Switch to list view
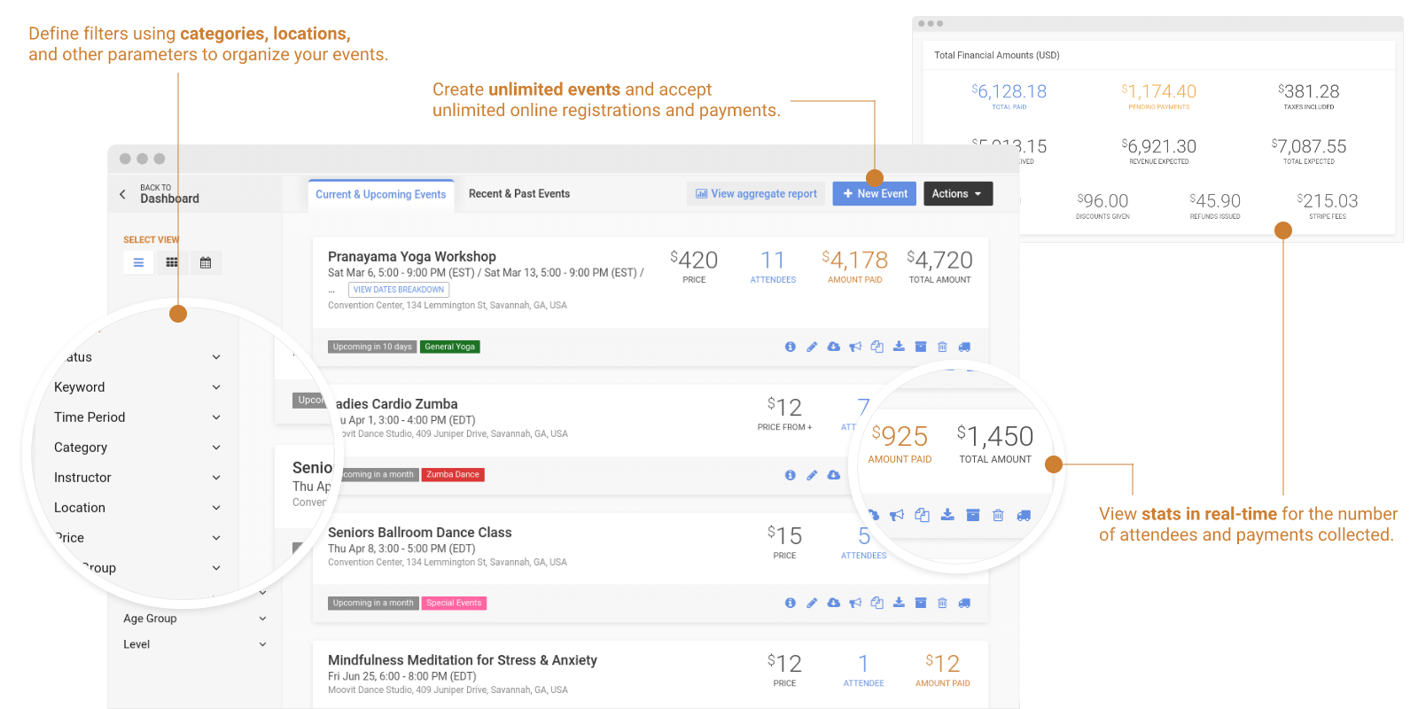 pos(138,262)
